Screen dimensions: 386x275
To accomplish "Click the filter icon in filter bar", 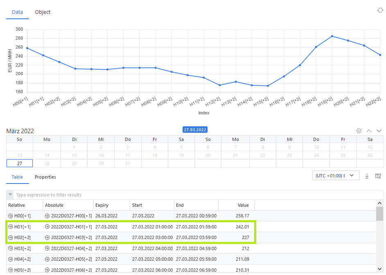I will click(10, 195).
